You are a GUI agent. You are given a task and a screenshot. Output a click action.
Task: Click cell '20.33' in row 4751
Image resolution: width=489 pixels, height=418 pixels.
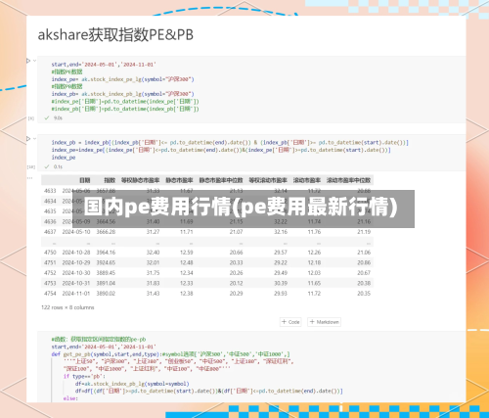236,262
